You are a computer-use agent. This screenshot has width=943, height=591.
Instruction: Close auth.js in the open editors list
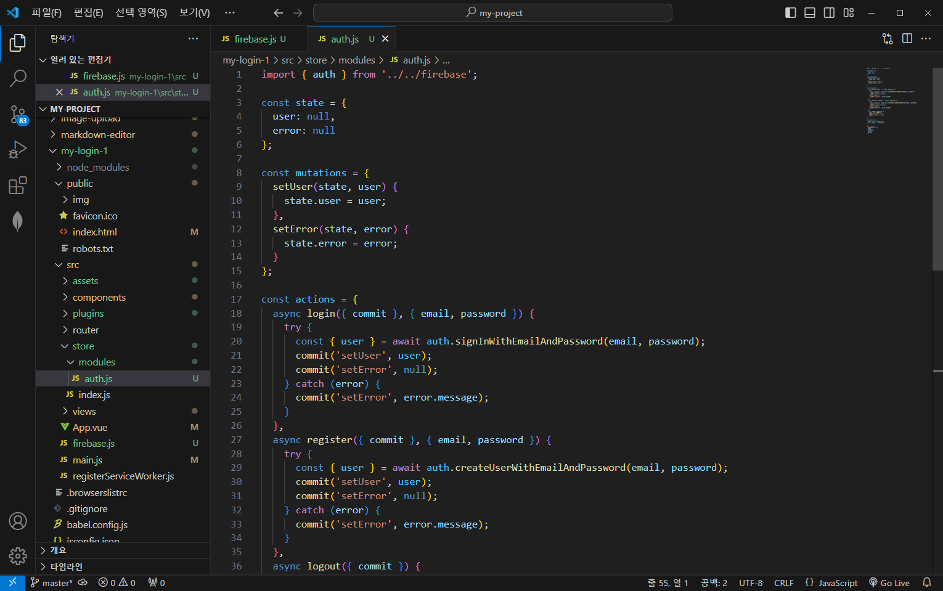59,92
